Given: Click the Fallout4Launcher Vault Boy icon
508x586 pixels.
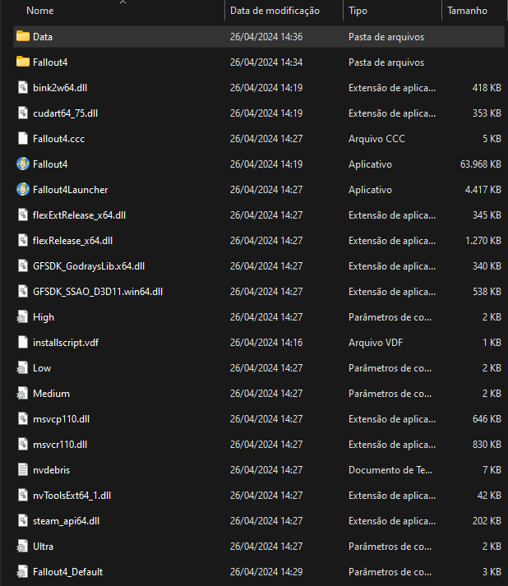Looking at the screenshot, I should click(x=23, y=190).
